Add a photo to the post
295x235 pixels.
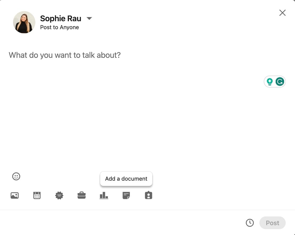click(15, 195)
